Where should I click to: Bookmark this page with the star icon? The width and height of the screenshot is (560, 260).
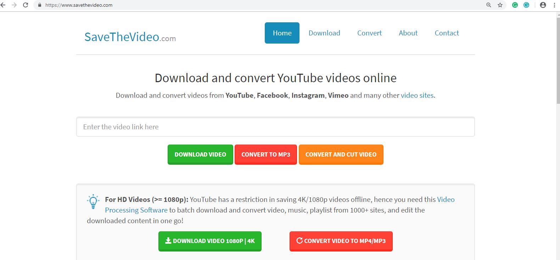point(500,5)
